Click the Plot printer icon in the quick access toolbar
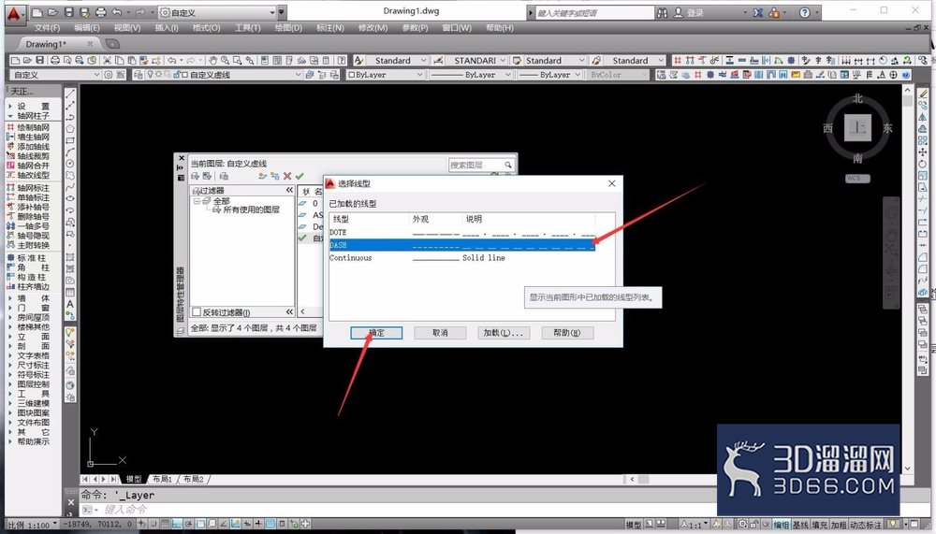 click(101, 12)
